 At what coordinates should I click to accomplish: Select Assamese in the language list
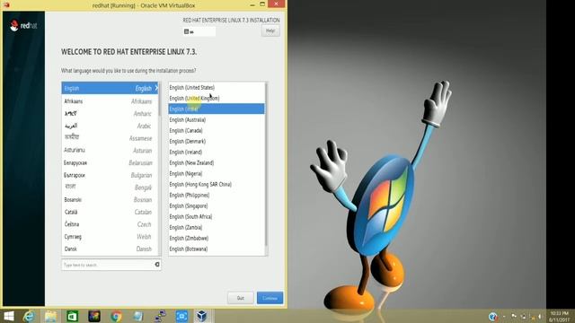110,138
